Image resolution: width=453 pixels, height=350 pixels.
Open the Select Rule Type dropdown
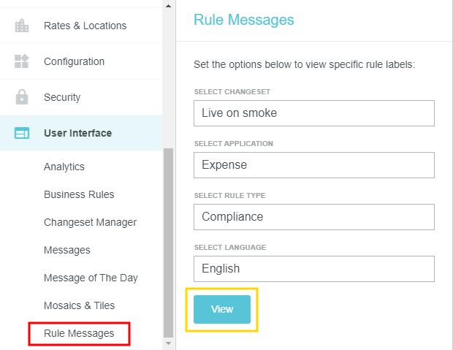point(313,217)
